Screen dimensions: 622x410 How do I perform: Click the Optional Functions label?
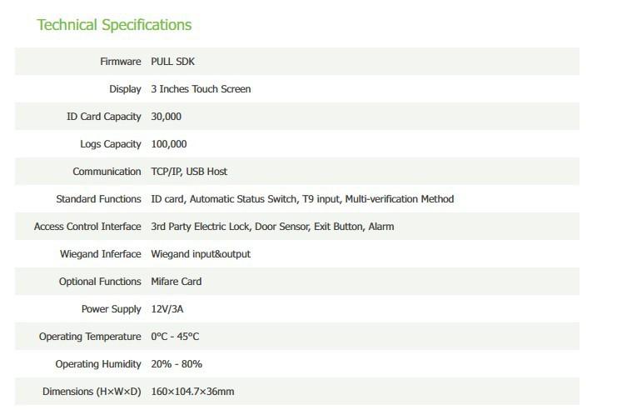pyautogui.click(x=100, y=282)
